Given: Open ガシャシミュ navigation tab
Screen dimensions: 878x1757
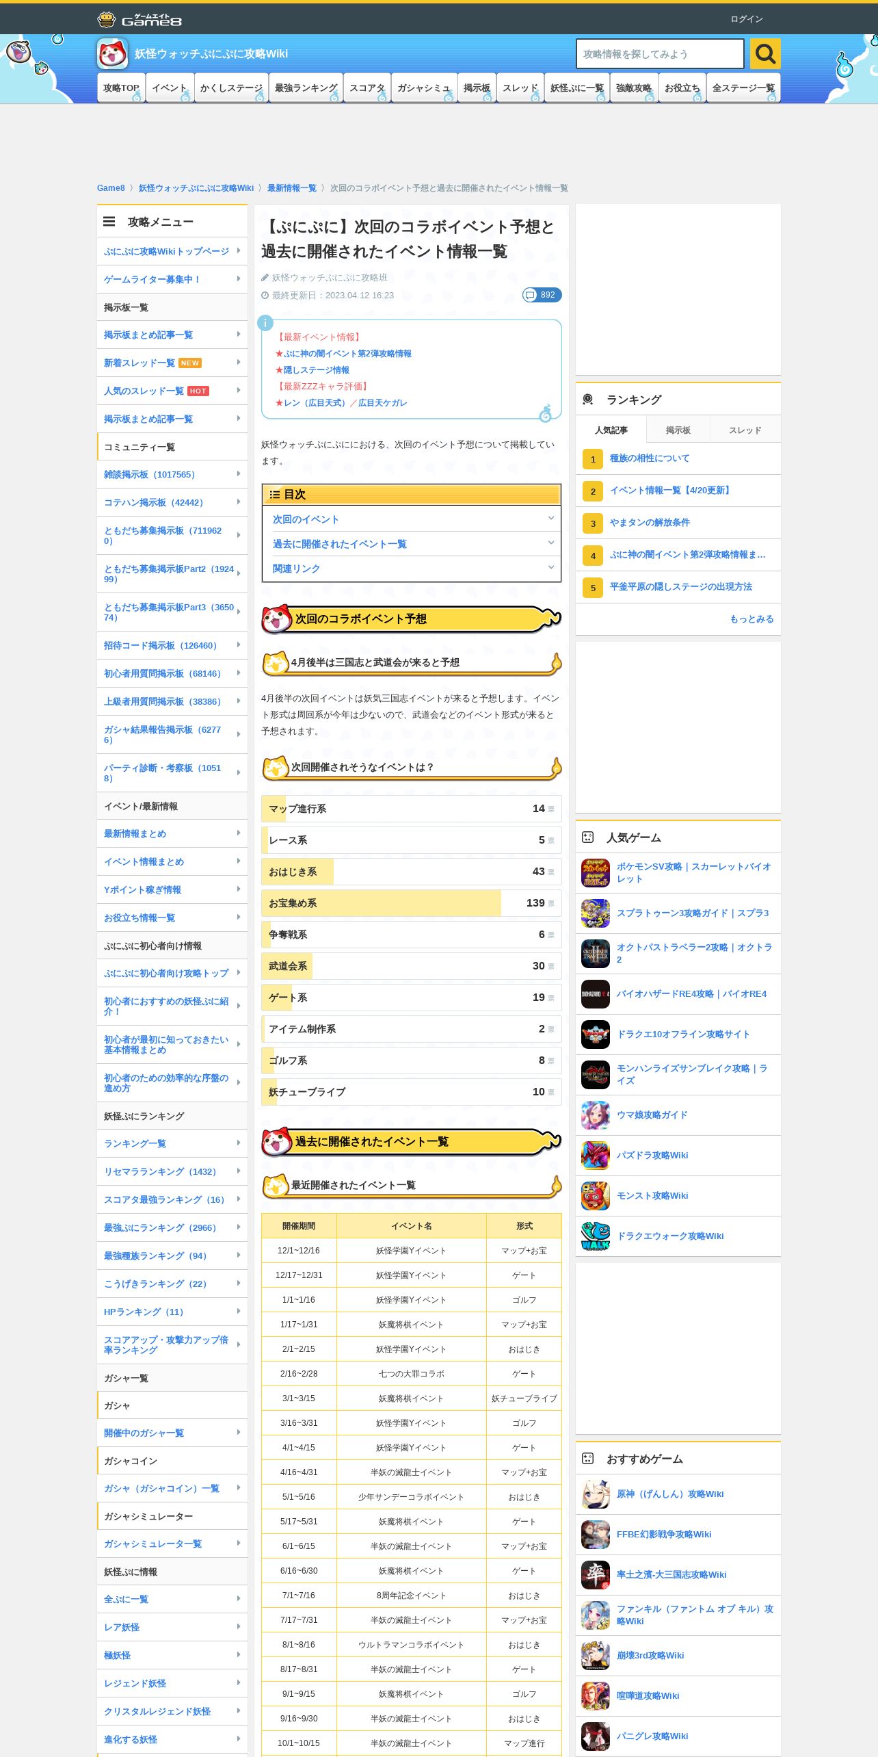Looking at the screenshot, I should (x=424, y=88).
